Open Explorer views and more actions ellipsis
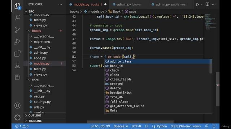231x129 pixels. 60,4
